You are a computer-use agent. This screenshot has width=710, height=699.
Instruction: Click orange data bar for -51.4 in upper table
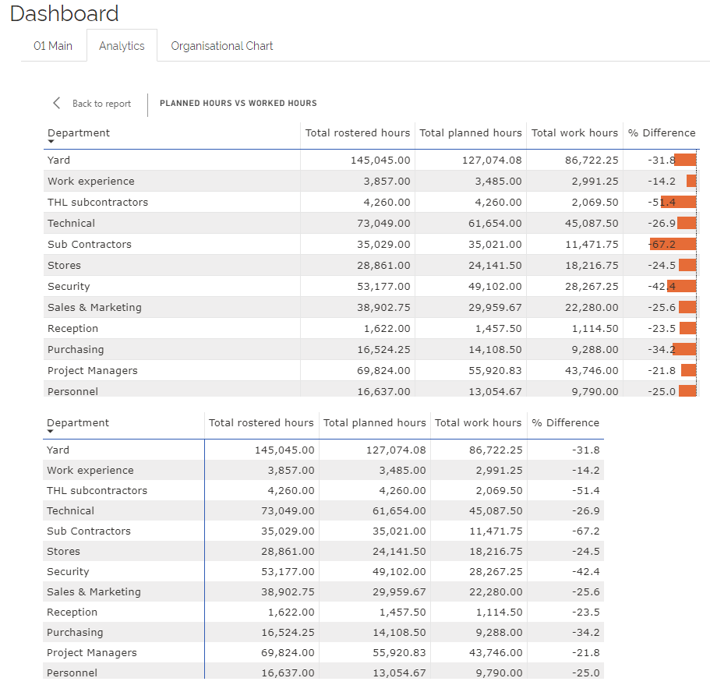[x=678, y=202]
